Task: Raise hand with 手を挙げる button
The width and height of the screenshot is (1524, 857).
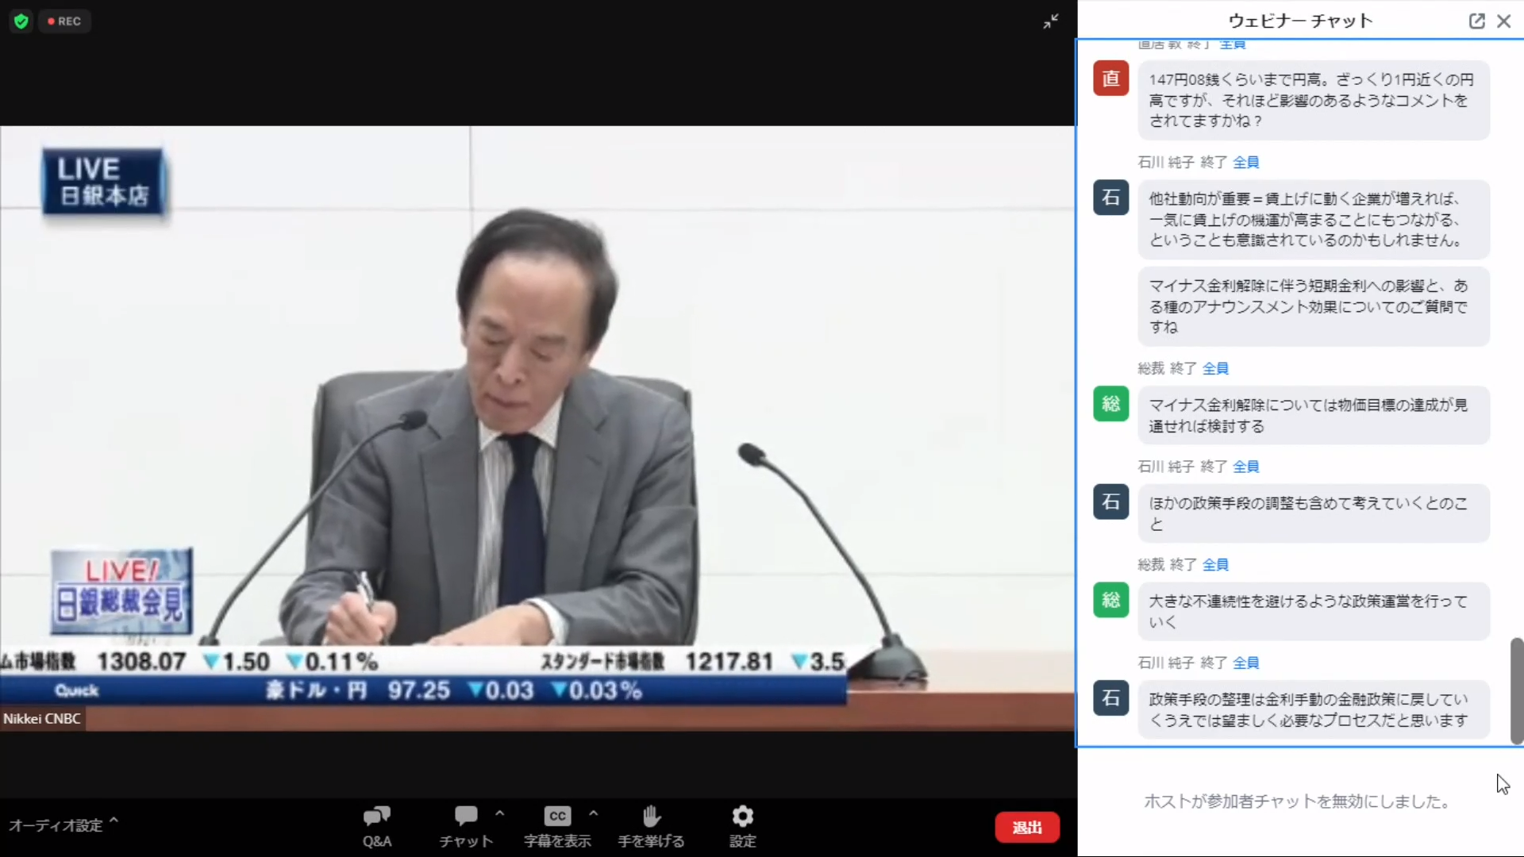Action: coord(651,825)
